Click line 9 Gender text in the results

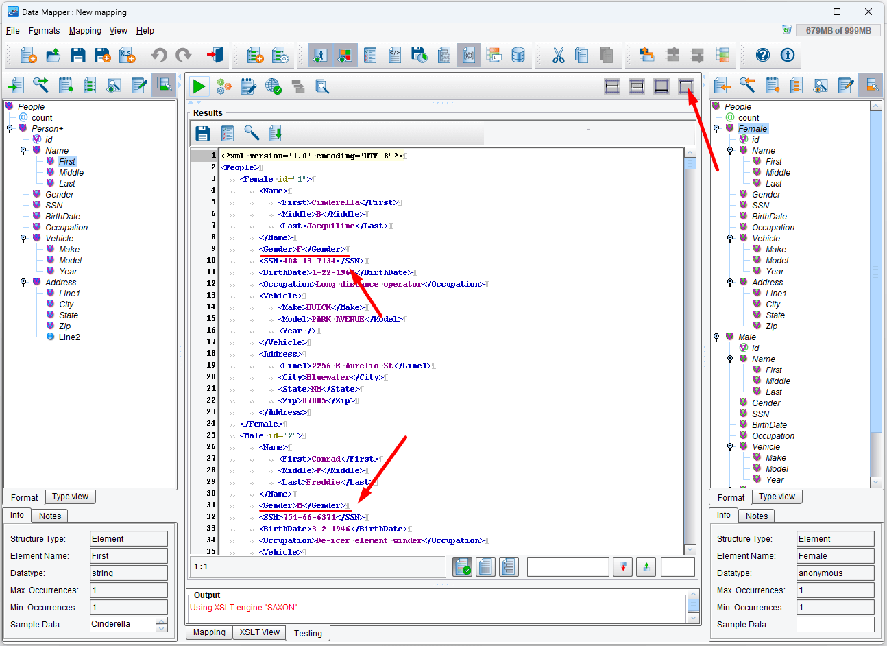pyautogui.click(x=304, y=249)
